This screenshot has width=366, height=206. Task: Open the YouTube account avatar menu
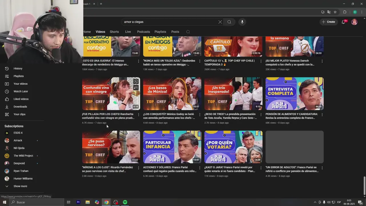354,22
